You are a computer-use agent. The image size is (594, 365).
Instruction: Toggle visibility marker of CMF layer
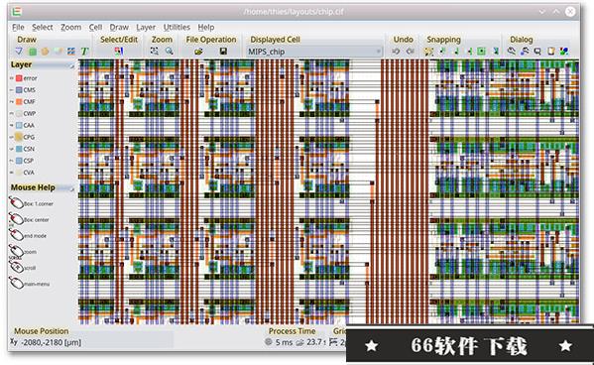coord(12,102)
